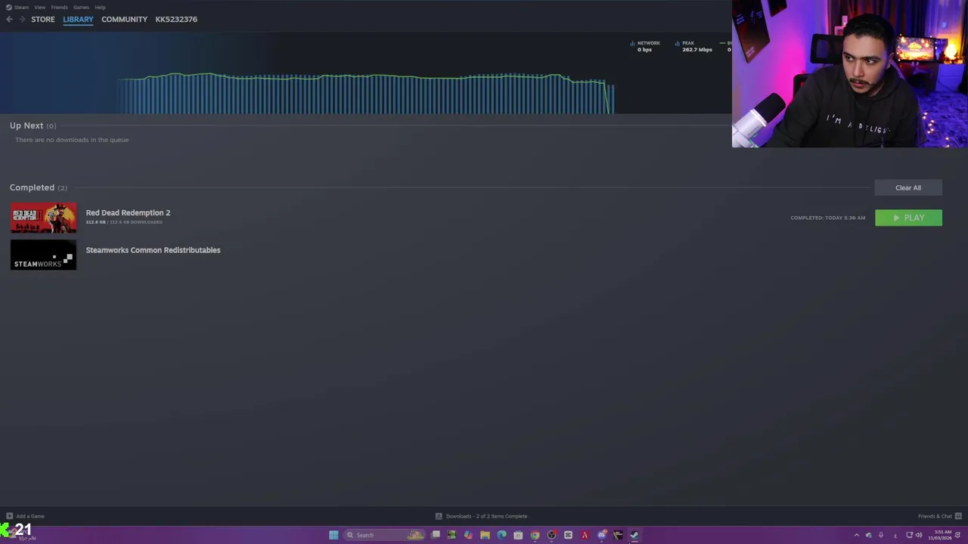Open File Explorer from the taskbar
This screenshot has height=544, width=968.
(485, 535)
